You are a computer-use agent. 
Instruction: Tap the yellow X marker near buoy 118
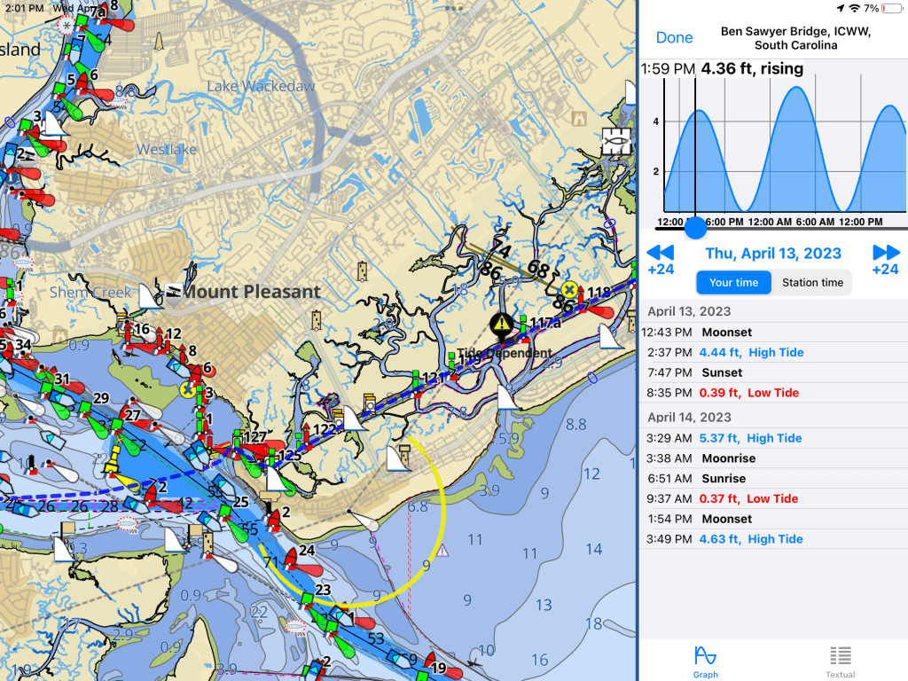coord(569,290)
